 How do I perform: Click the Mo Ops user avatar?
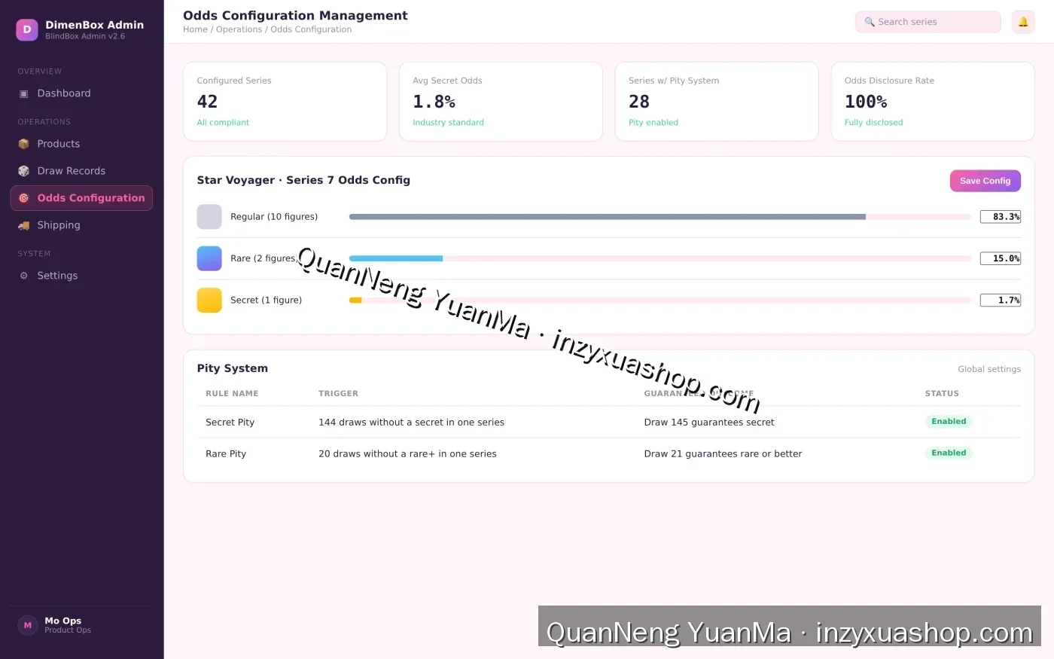28,625
